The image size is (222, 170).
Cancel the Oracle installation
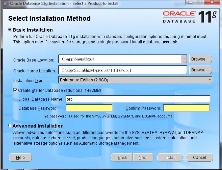tap(200, 157)
